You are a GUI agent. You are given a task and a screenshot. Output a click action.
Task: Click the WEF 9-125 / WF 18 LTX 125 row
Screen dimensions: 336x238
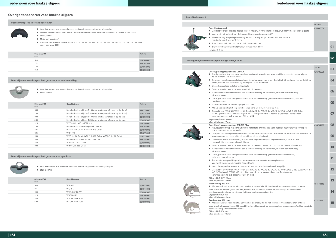click(x=81, y=123)
